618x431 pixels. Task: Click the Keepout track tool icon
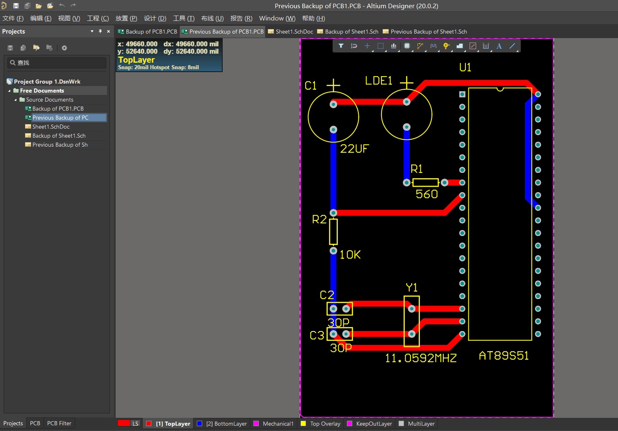pos(473,46)
